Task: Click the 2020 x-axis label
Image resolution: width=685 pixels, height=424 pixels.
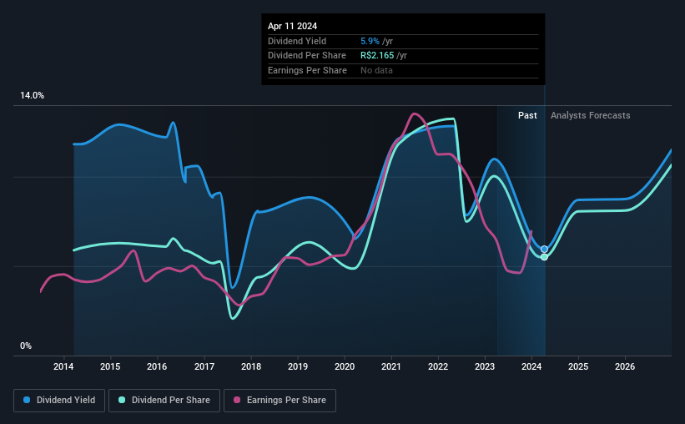Action: tap(345, 366)
